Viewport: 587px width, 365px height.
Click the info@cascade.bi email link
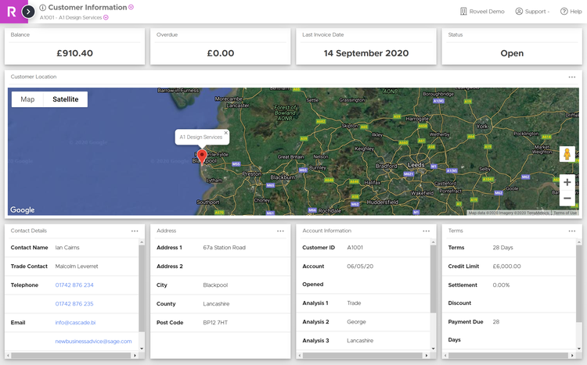point(76,322)
